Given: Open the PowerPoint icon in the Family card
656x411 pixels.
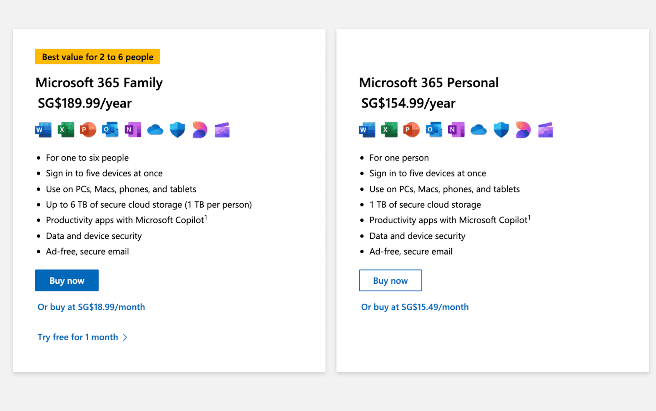Looking at the screenshot, I should point(88,130).
